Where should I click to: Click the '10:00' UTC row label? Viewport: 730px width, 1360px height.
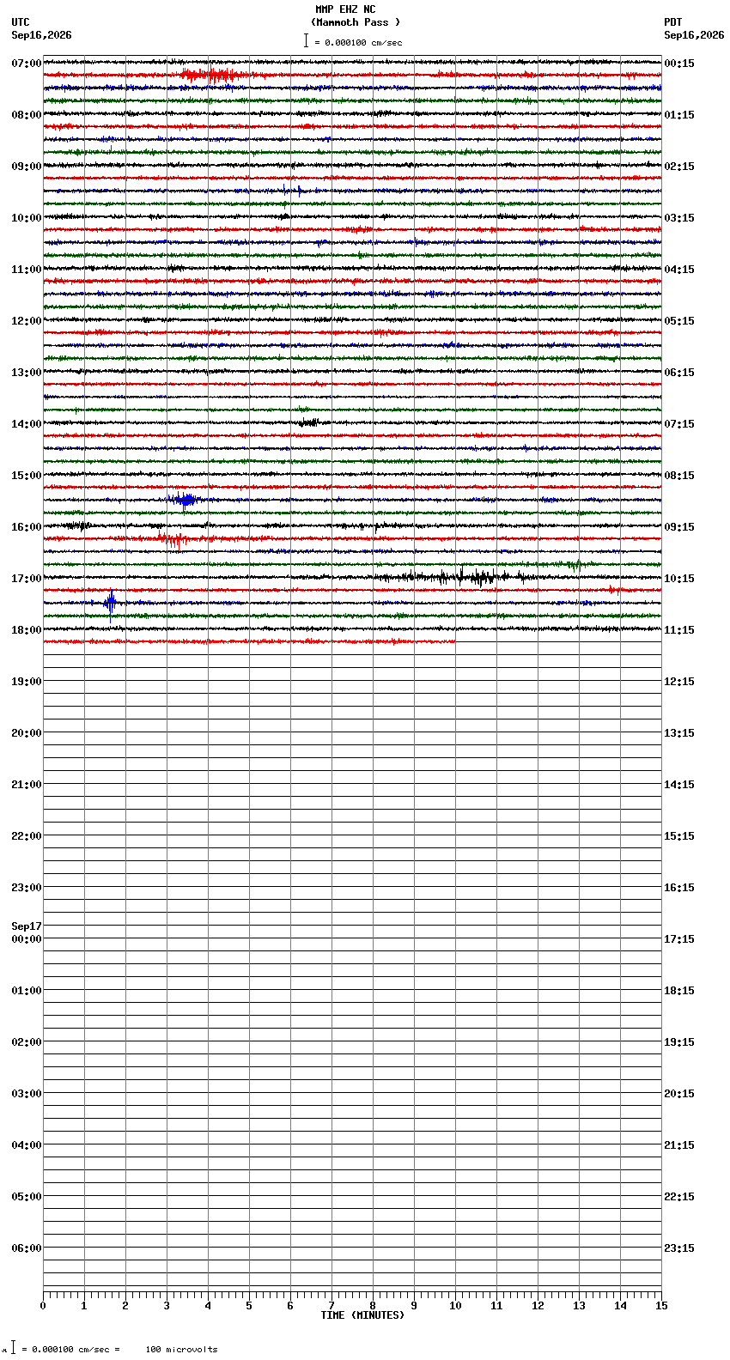tap(27, 218)
